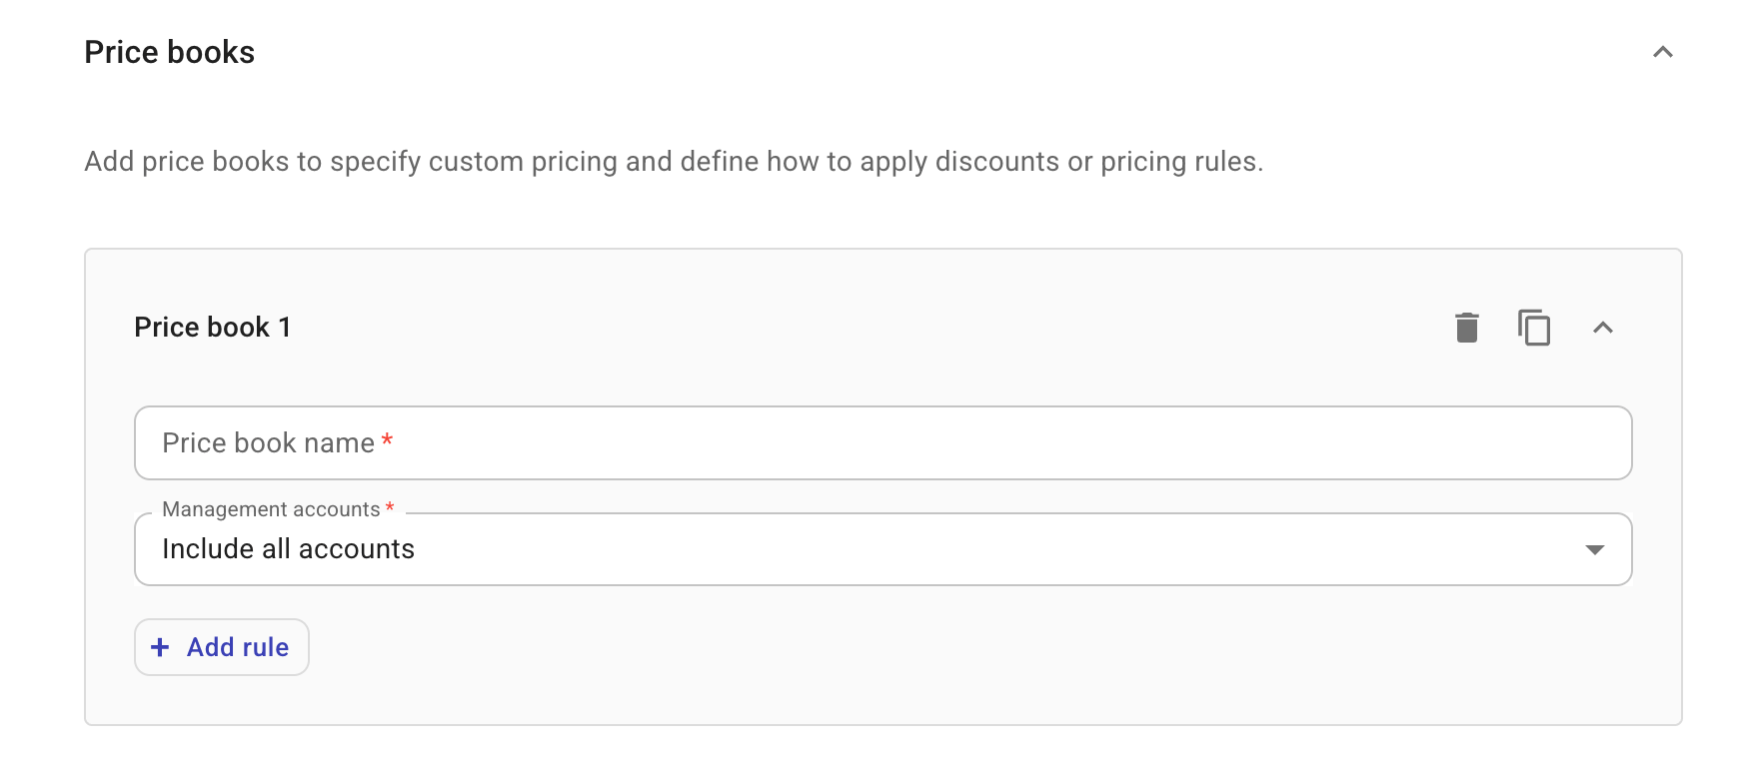Click the delete icon for the price book

click(1465, 327)
